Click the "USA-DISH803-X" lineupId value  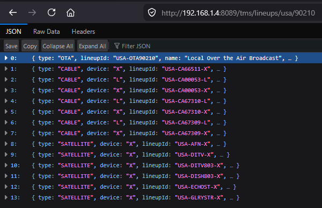[x=199, y=176]
